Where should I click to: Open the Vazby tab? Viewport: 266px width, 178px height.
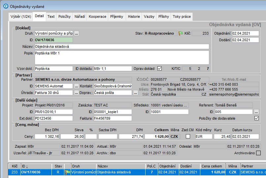[149, 16]
